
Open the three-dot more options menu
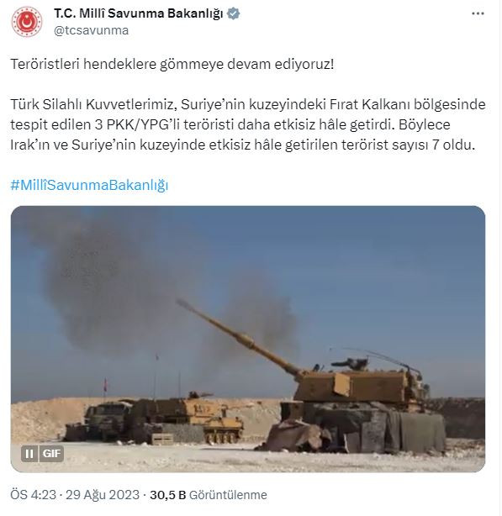pos(478,13)
